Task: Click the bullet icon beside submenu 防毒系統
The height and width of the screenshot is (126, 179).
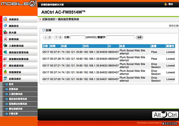Action: (7, 89)
